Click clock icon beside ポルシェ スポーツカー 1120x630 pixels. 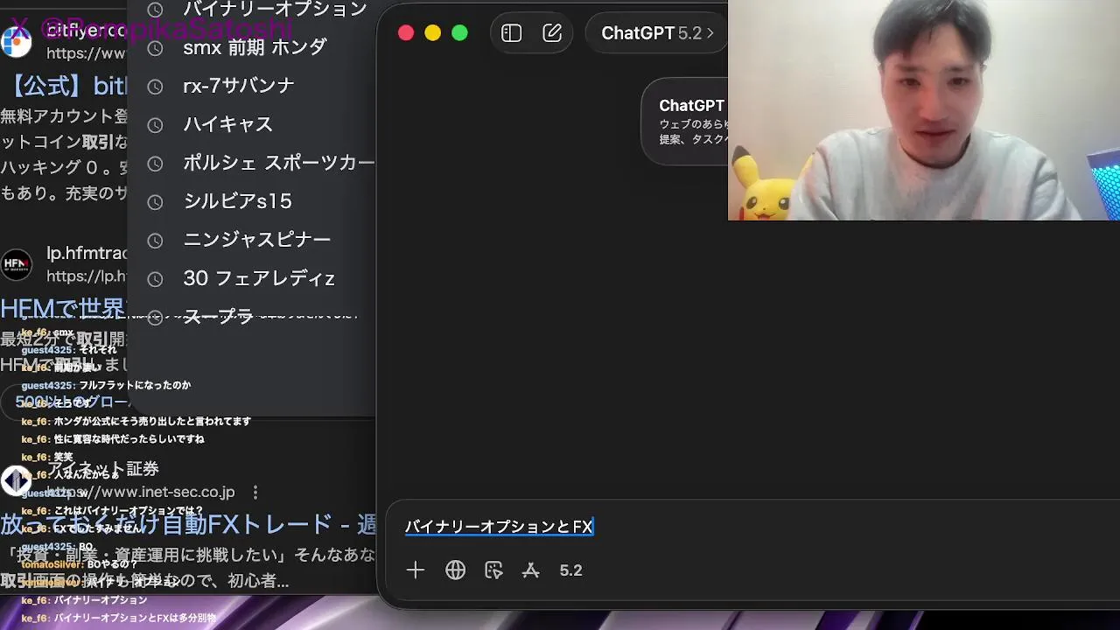(x=155, y=164)
